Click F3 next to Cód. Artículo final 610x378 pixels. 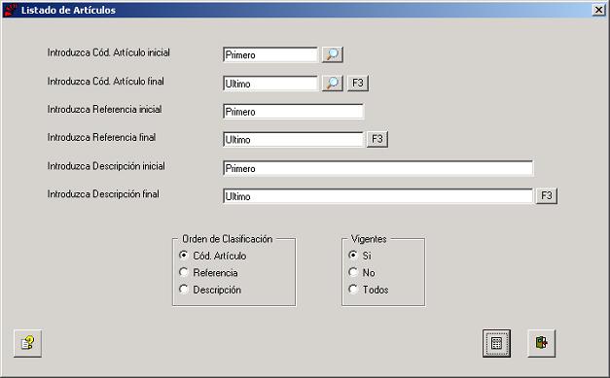[358, 84]
